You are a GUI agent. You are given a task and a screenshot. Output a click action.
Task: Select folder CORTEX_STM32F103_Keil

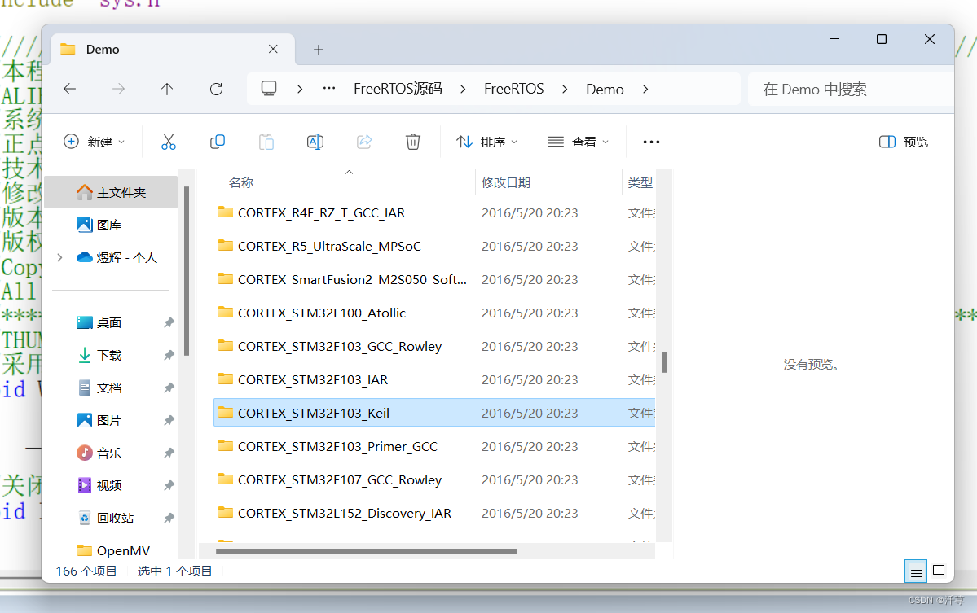pyautogui.click(x=434, y=413)
